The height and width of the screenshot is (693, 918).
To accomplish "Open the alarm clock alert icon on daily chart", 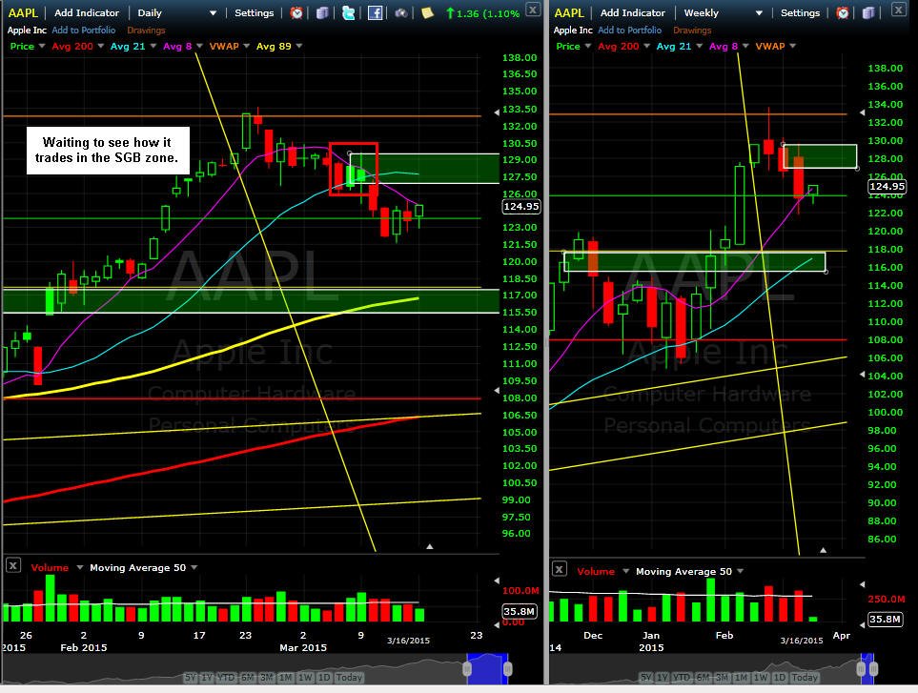I will click(x=296, y=12).
